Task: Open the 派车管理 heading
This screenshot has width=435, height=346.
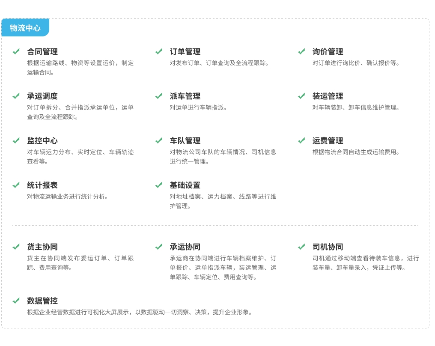Action: point(185,96)
